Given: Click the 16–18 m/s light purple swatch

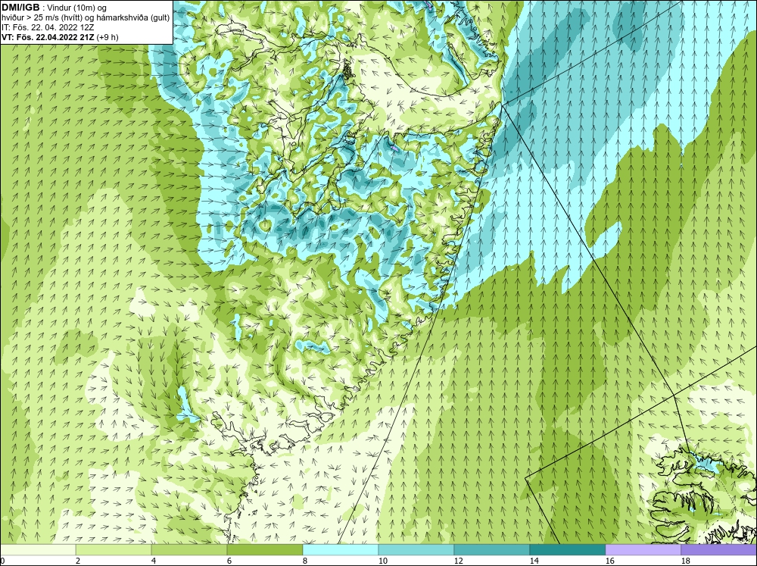Looking at the screenshot, I should click(643, 549).
